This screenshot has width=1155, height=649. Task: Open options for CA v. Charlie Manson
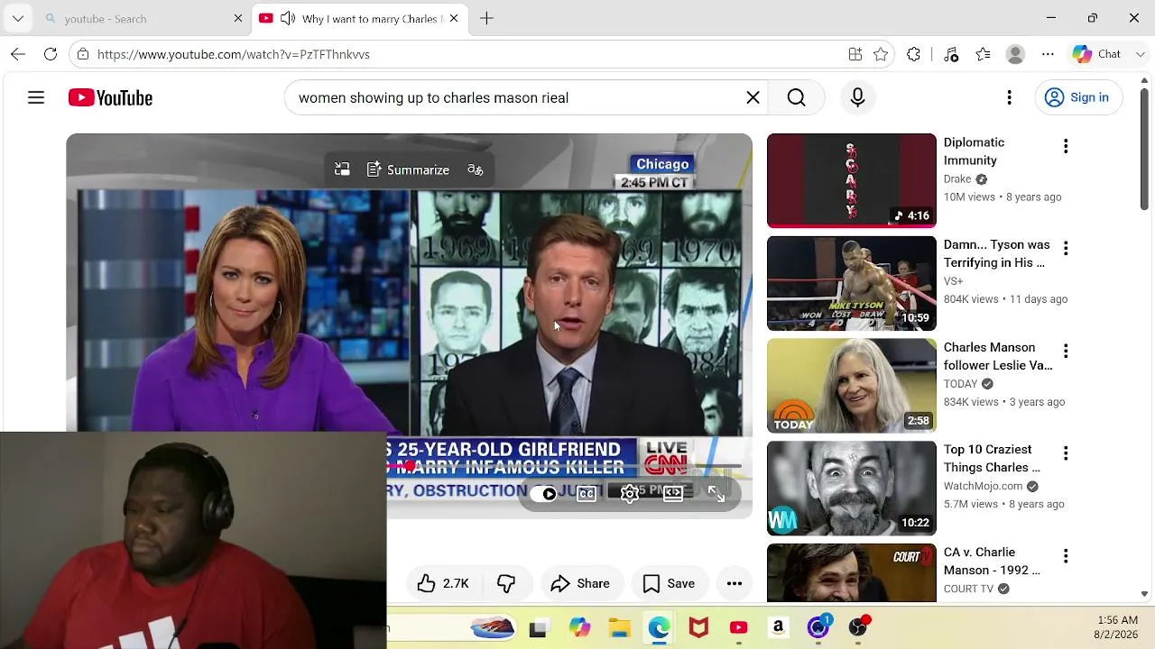coord(1066,556)
